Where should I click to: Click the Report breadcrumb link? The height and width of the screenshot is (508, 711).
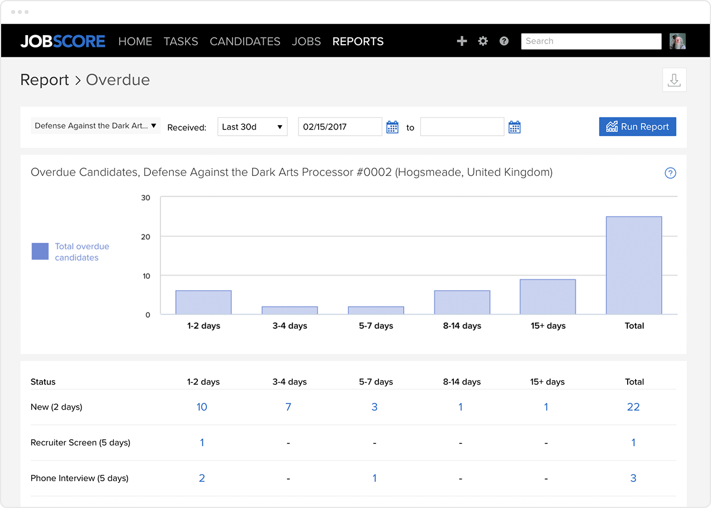(45, 80)
